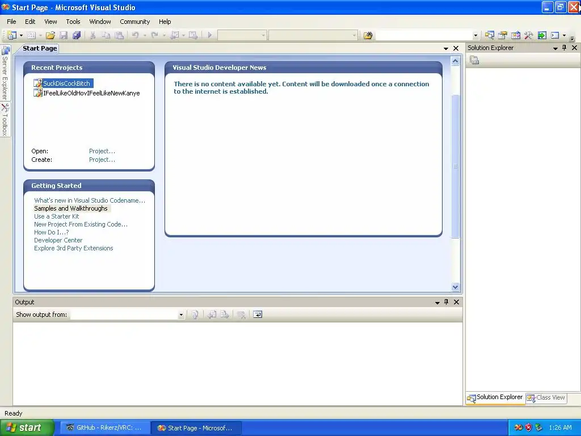Open the View menu
This screenshot has width=581, height=436.
[x=50, y=22]
